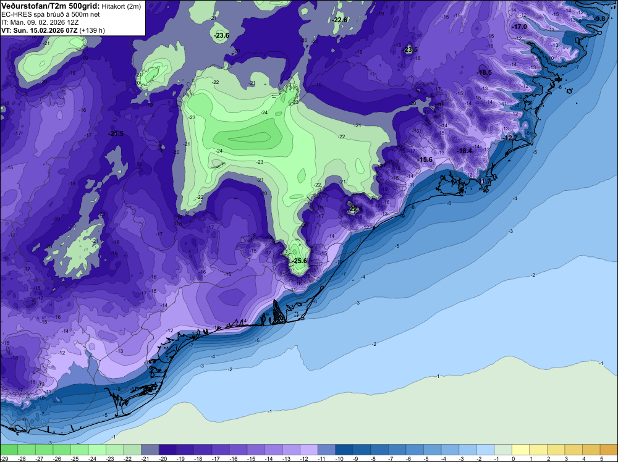
Task: Click the '(+139 h)' forecast lead time
Action: [x=92, y=30]
